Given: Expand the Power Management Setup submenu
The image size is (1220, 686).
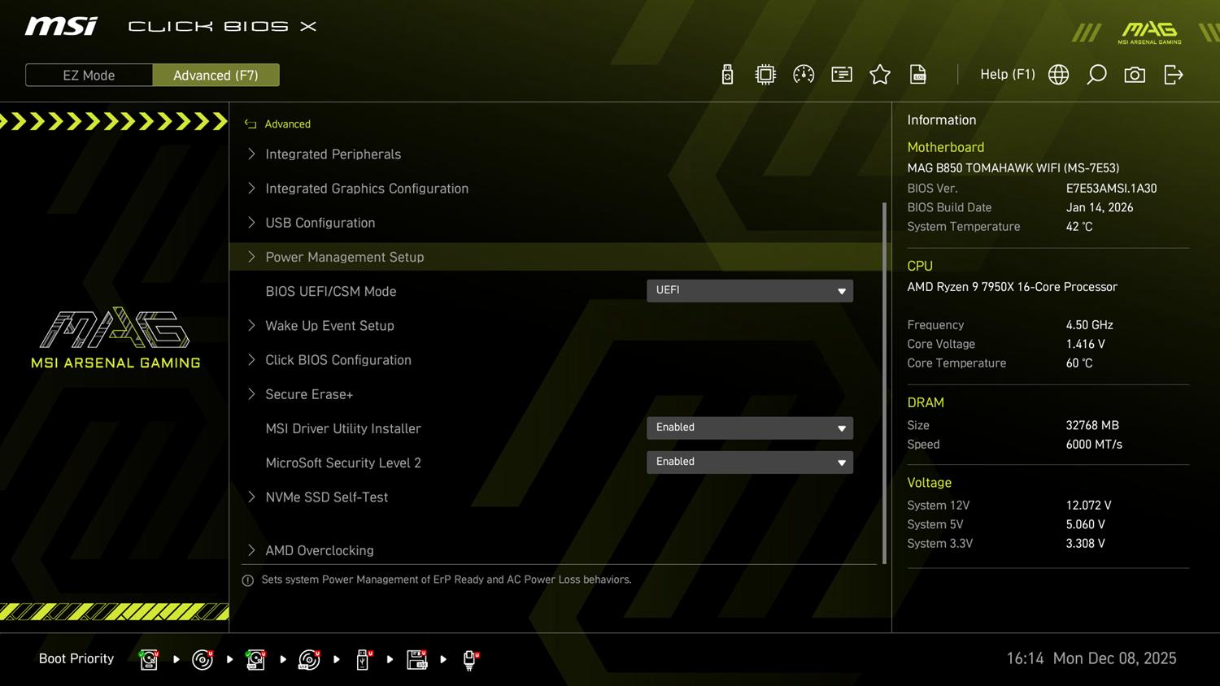Looking at the screenshot, I should [345, 257].
